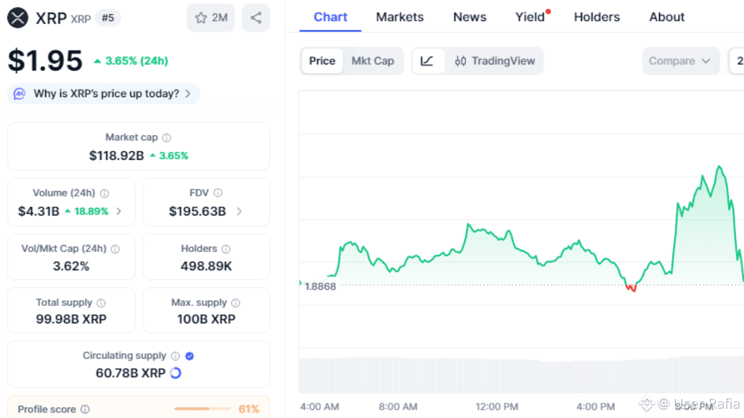
Task: Click the #5 rank badge
Action: click(x=108, y=18)
